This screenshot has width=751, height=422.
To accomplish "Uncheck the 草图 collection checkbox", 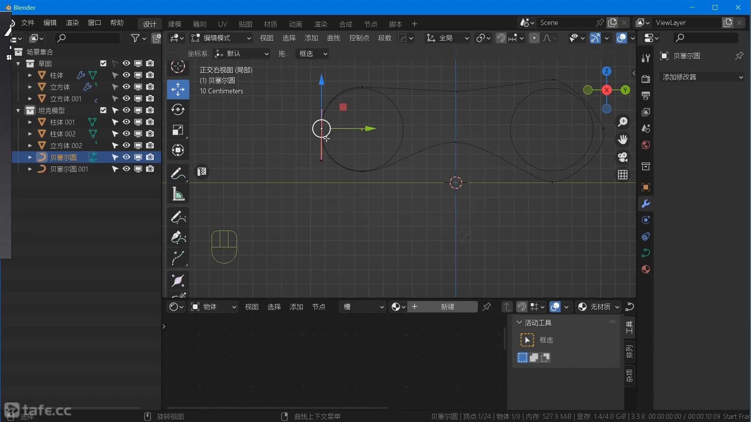I will [103, 63].
